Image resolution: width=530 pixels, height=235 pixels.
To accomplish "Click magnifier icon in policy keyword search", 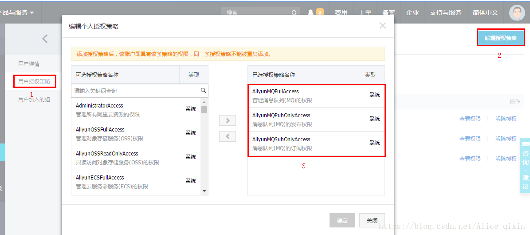I will pyautogui.click(x=204, y=91).
